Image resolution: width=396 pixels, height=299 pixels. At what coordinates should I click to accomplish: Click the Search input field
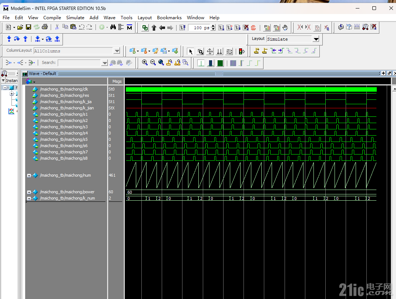[x=80, y=63]
